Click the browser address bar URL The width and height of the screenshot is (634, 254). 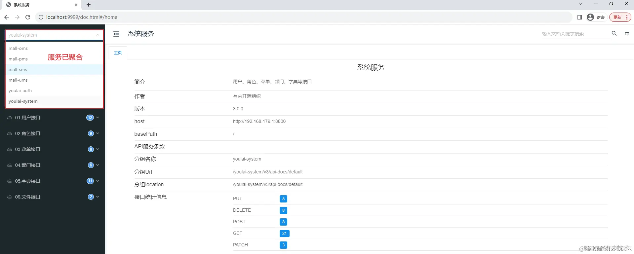82,17
